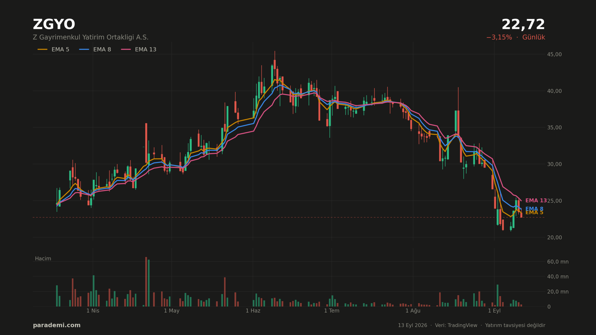Click the EMA 5 legend entry

tap(53, 50)
